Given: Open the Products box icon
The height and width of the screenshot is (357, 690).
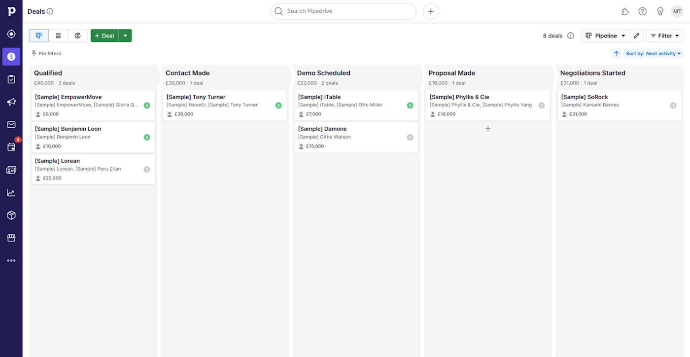Looking at the screenshot, I should [x=11, y=215].
